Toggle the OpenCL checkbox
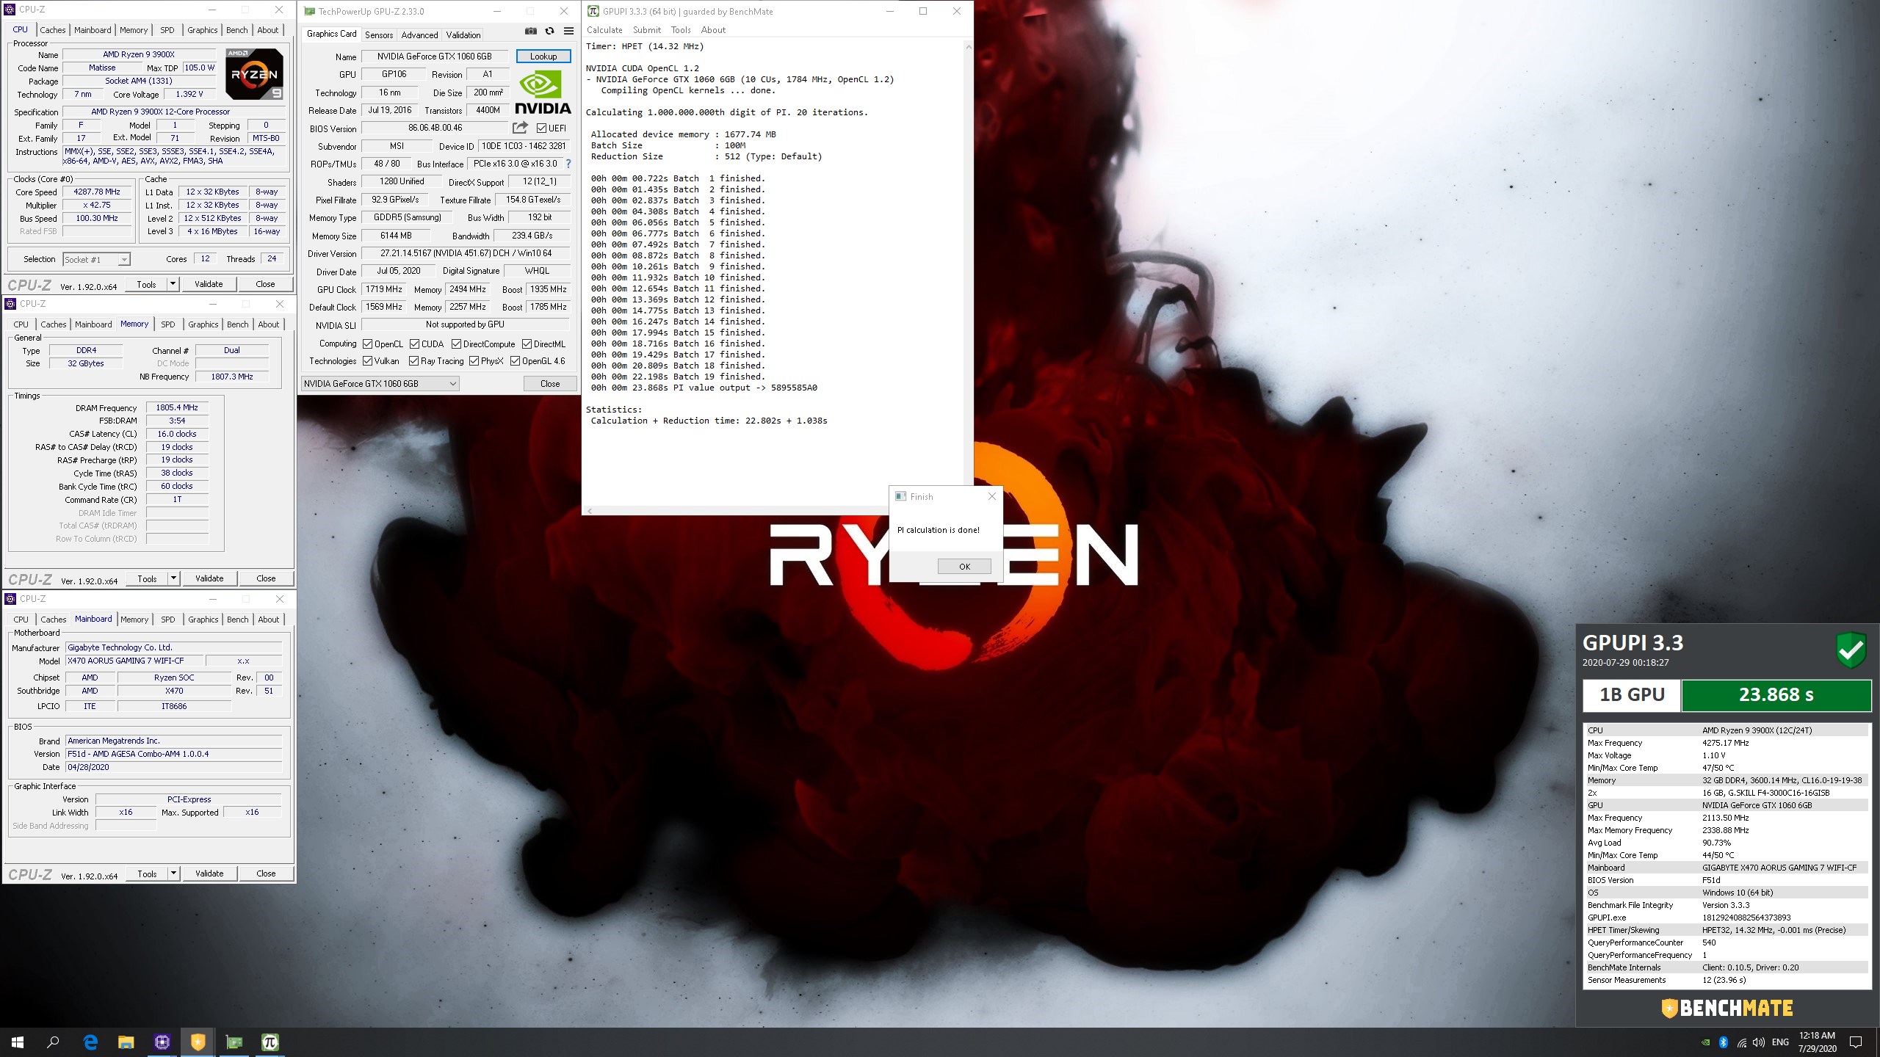This screenshot has width=1880, height=1057. point(367,344)
